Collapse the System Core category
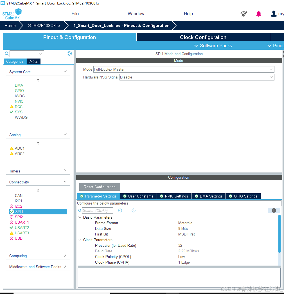The width and height of the screenshot is (284, 294). (65, 71)
